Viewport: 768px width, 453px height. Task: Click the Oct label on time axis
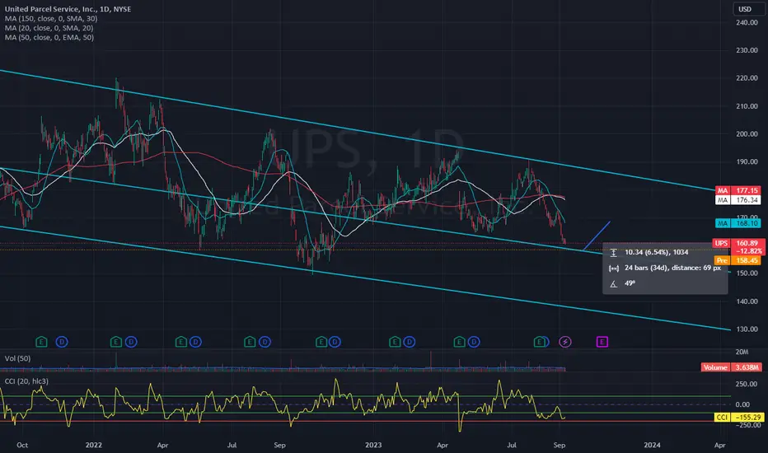22,445
